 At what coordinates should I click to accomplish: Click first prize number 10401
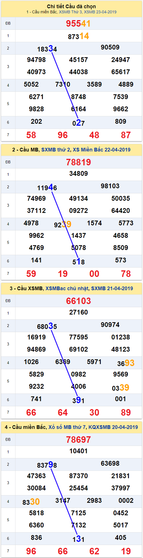click(x=78, y=451)
